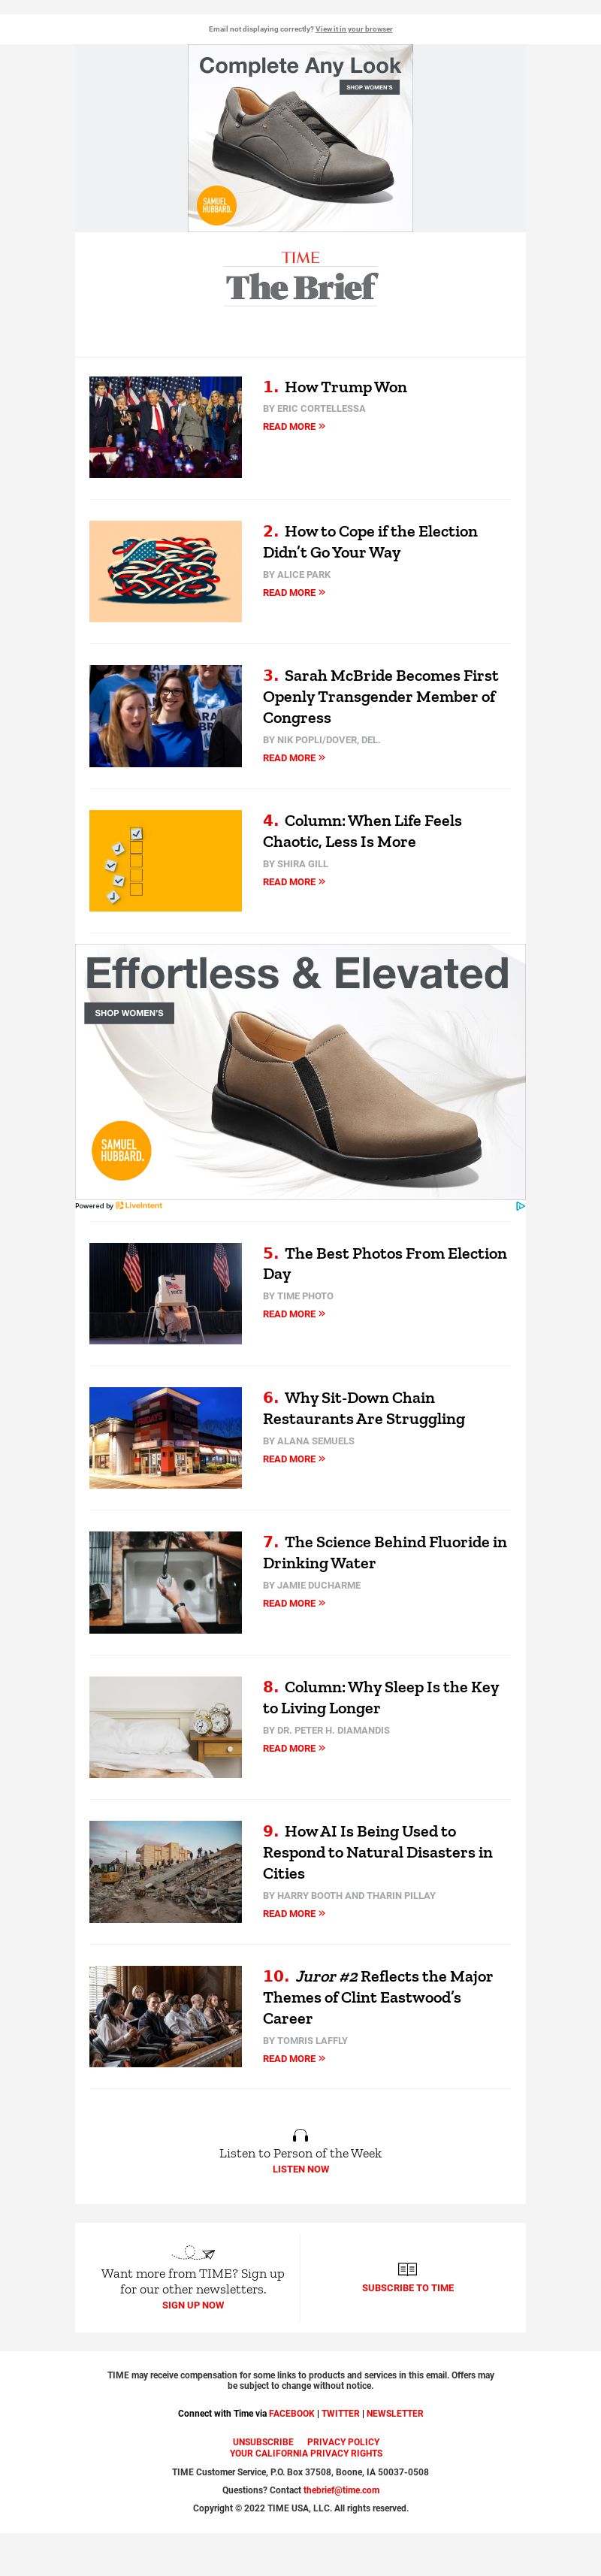Screen dimensions: 601x2576
Task: Click the LiveIntent logo below the banner
Action: (x=139, y=1206)
